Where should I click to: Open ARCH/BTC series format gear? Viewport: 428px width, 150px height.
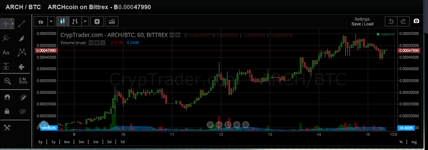177,35
